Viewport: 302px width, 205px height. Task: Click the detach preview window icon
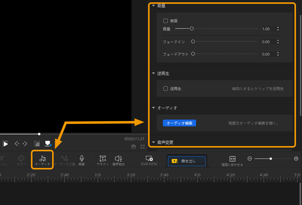pos(133,147)
